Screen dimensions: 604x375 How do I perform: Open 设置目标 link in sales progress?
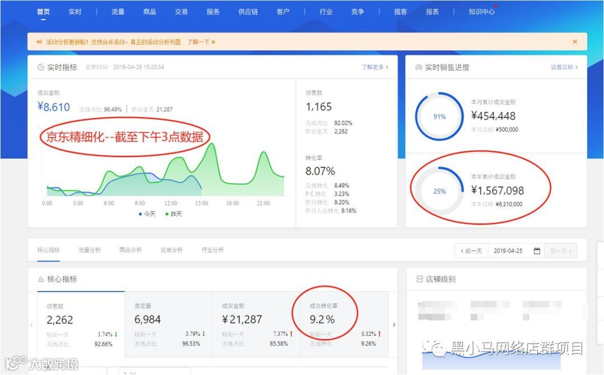point(564,67)
